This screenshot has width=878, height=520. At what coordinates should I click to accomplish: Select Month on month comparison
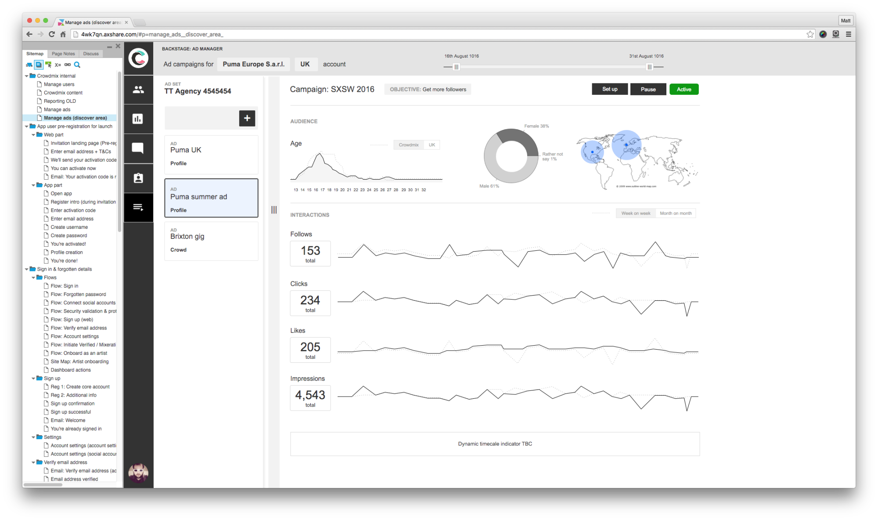676,213
